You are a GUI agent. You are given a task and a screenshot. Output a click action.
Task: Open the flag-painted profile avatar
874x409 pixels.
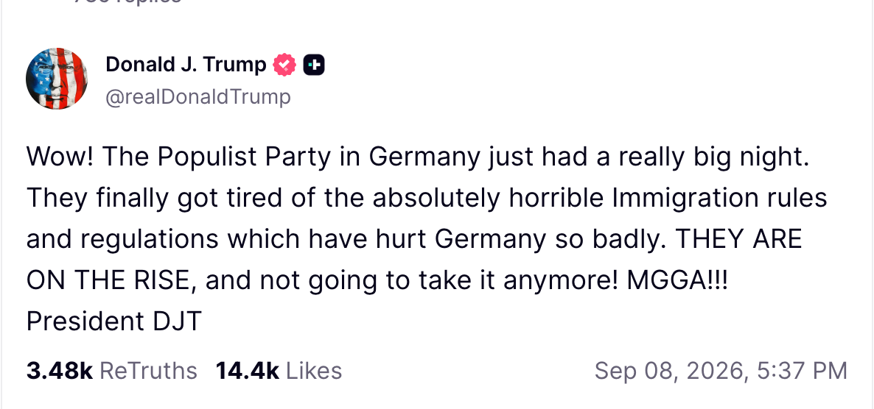pyautogui.click(x=57, y=79)
